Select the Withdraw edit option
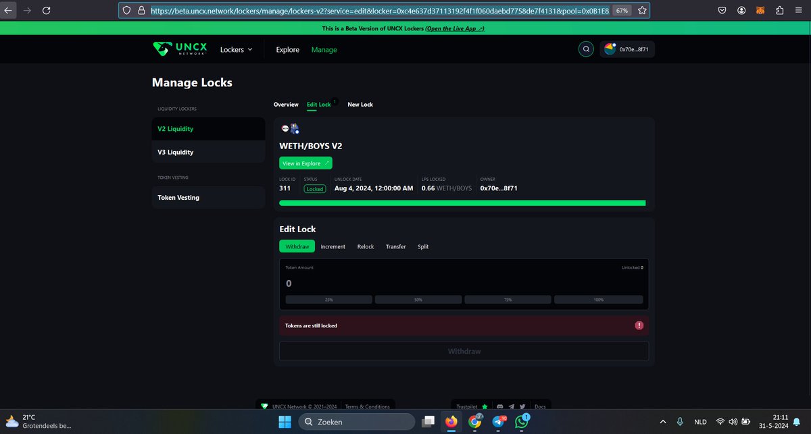The width and height of the screenshot is (811, 434). (297, 246)
